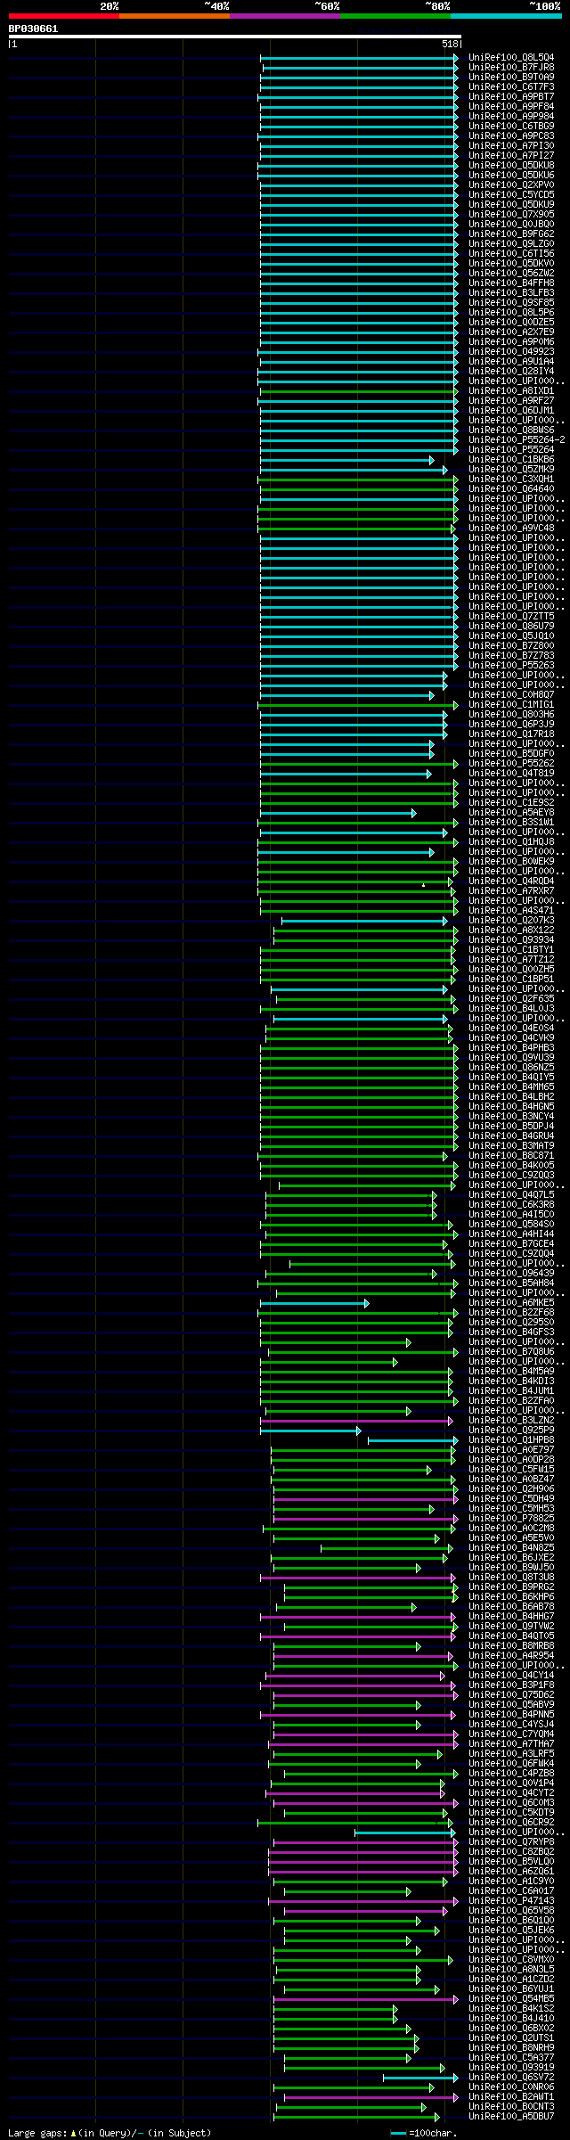Screen dimensions: 570x2140
Task: Select hit label UniRef100_A8X122
Action: pyautogui.click(x=511, y=931)
